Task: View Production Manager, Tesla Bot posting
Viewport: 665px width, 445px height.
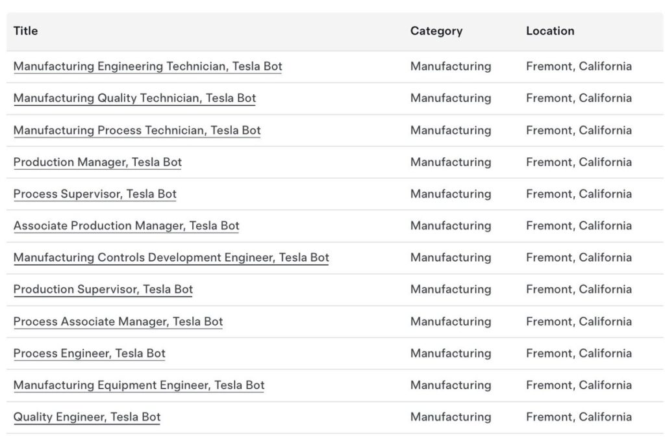Action: [x=97, y=162]
